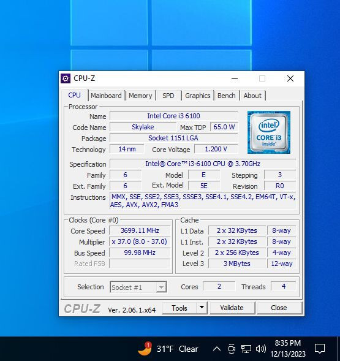Click the Level 3 associativity 12-way

coord(282,264)
